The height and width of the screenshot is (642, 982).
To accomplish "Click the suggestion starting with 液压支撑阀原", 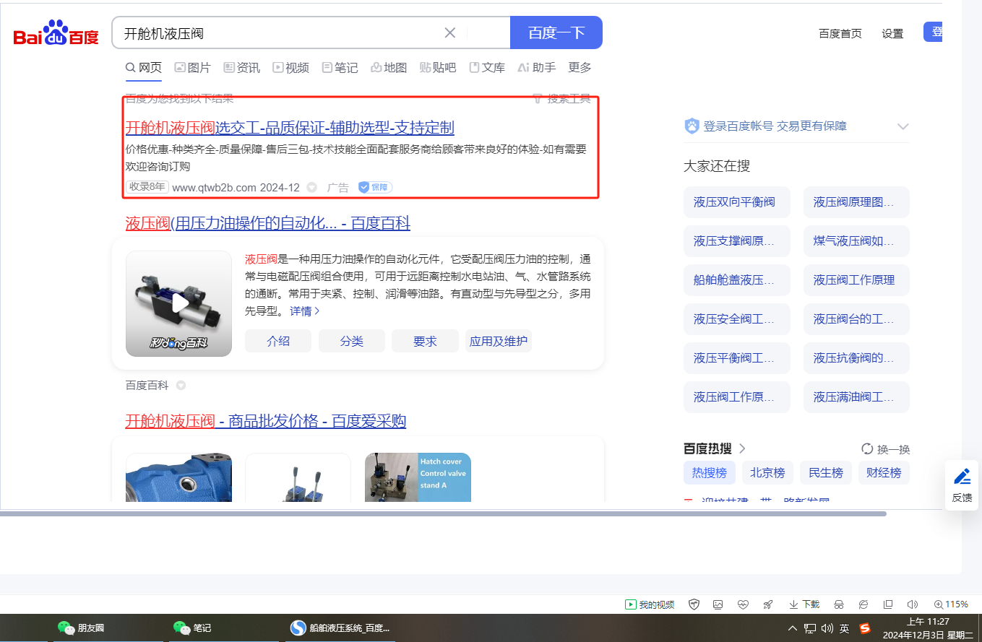I will (737, 241).
